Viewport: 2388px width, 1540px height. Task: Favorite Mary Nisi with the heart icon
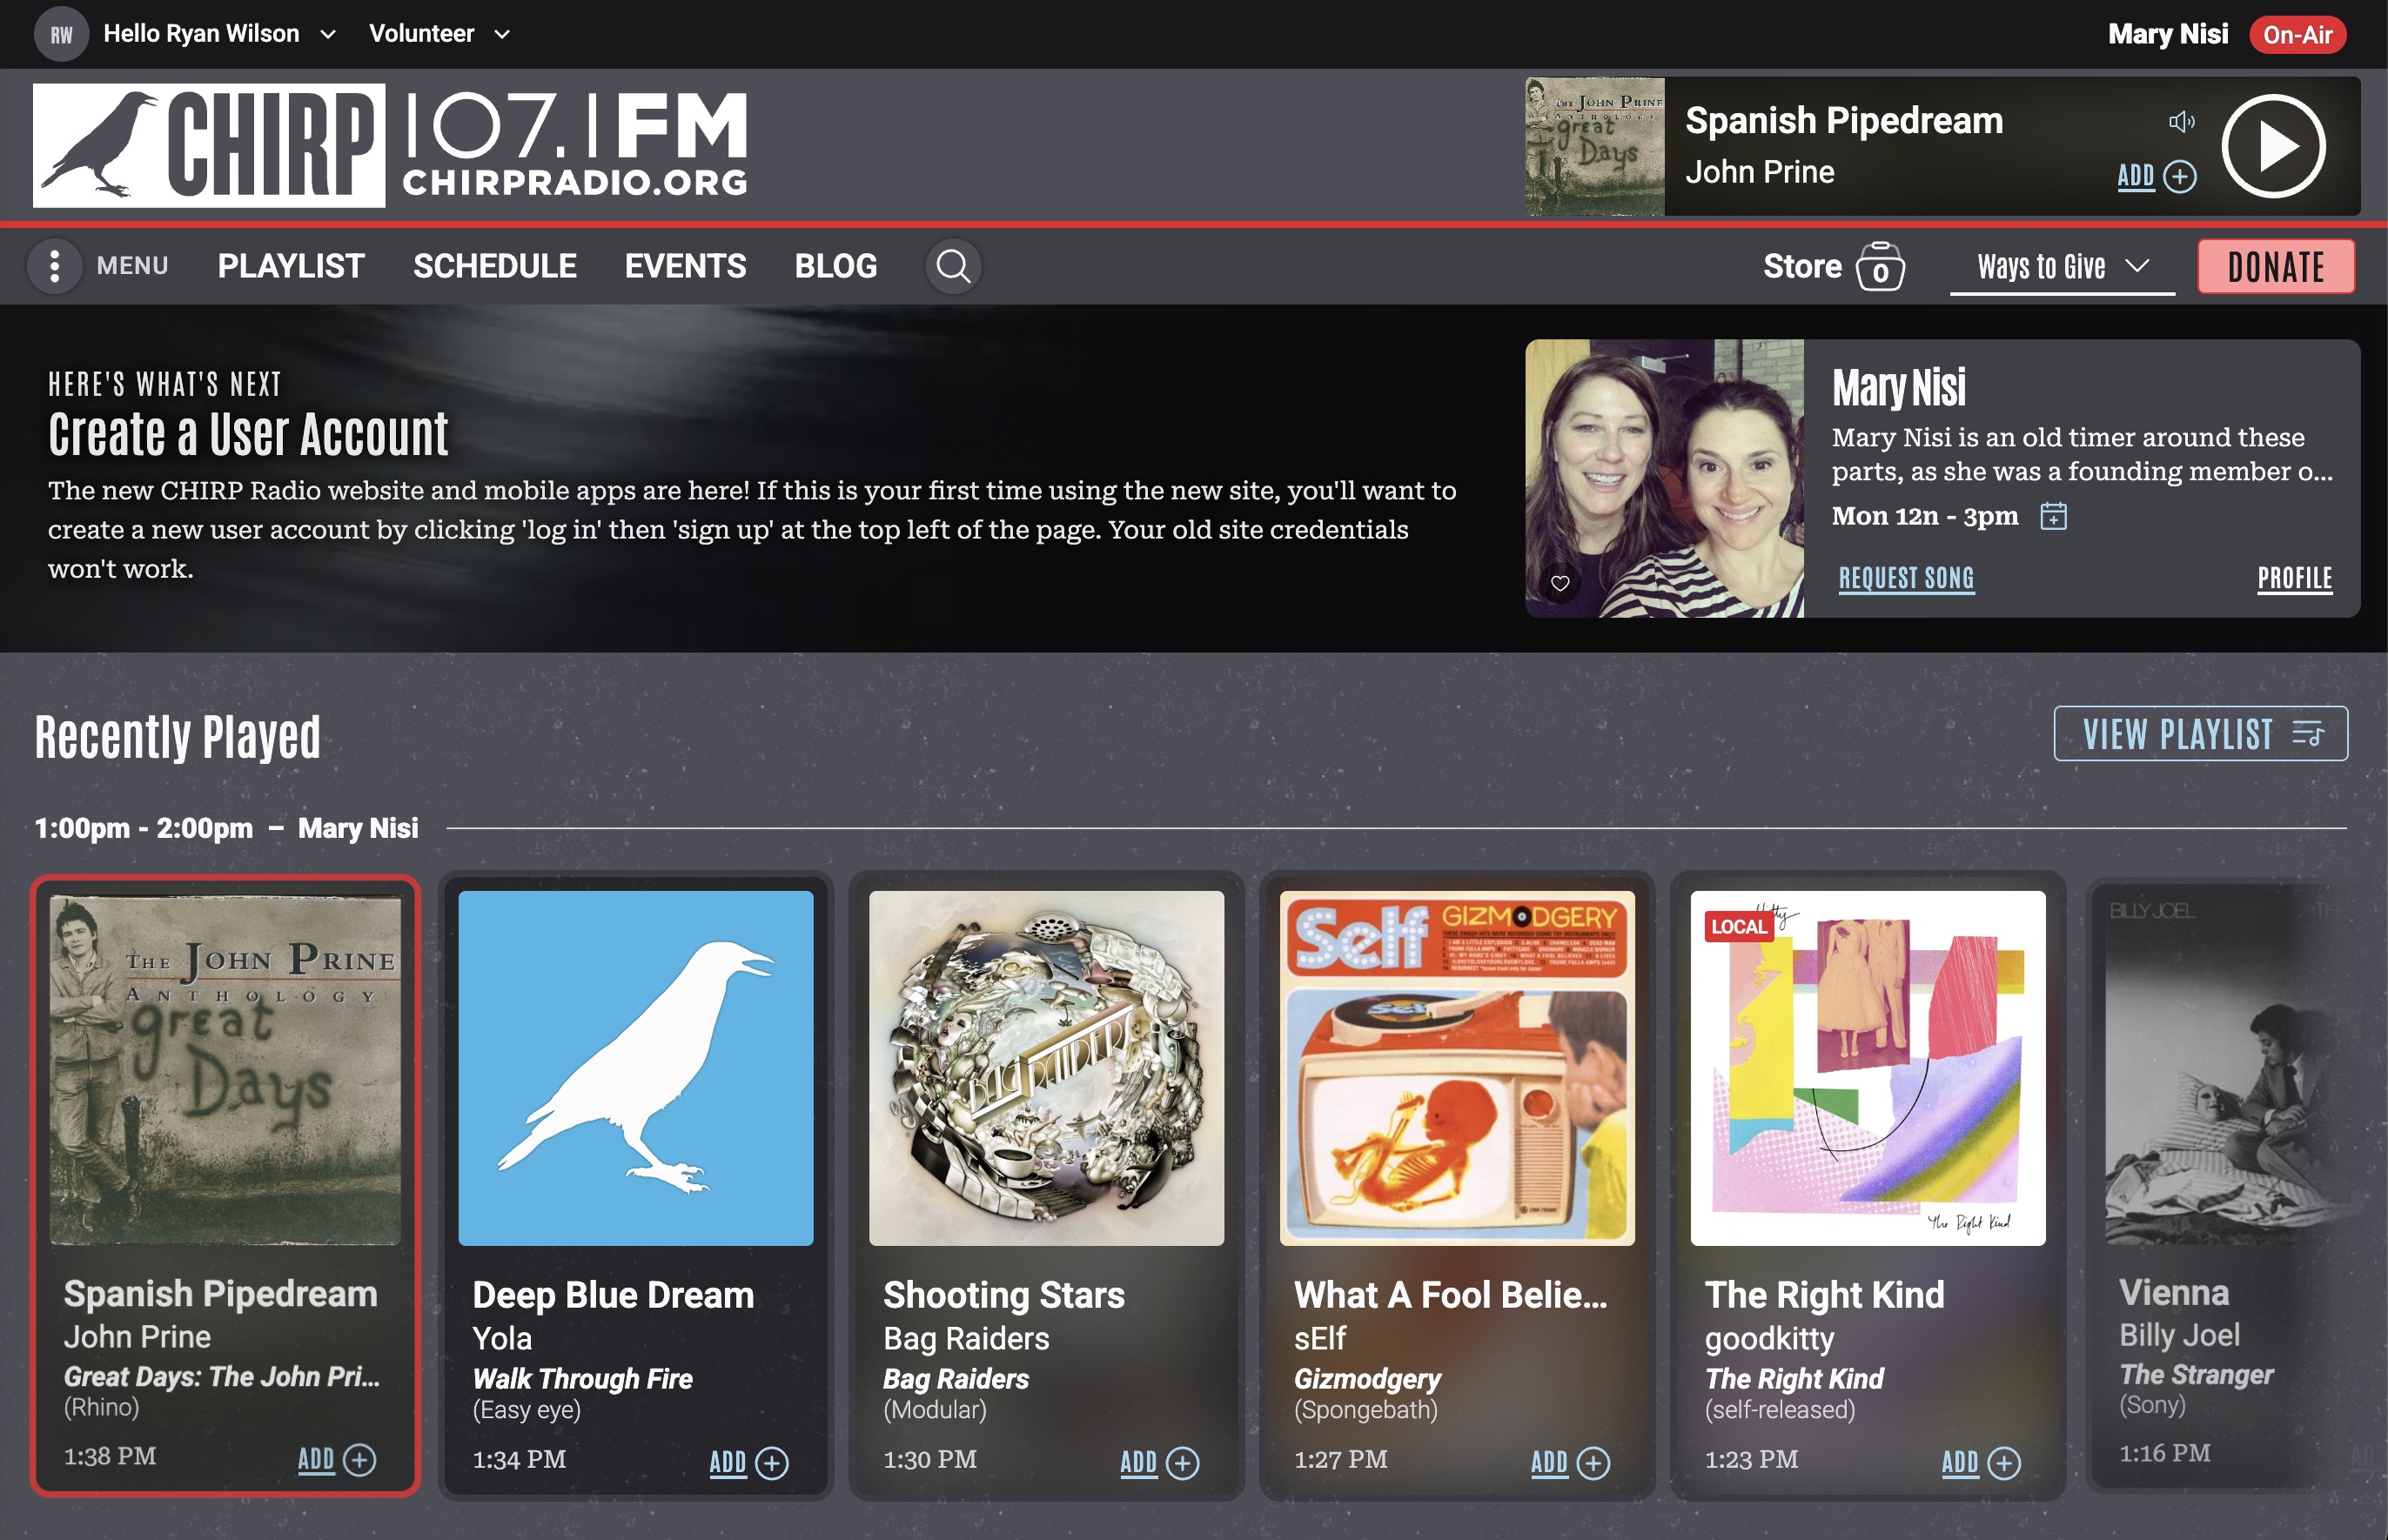pos(1560,583)
